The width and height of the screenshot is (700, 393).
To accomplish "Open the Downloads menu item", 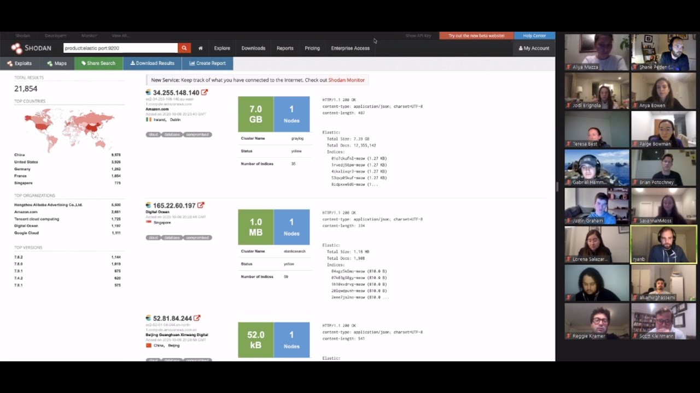I will (x=253, y=48).
